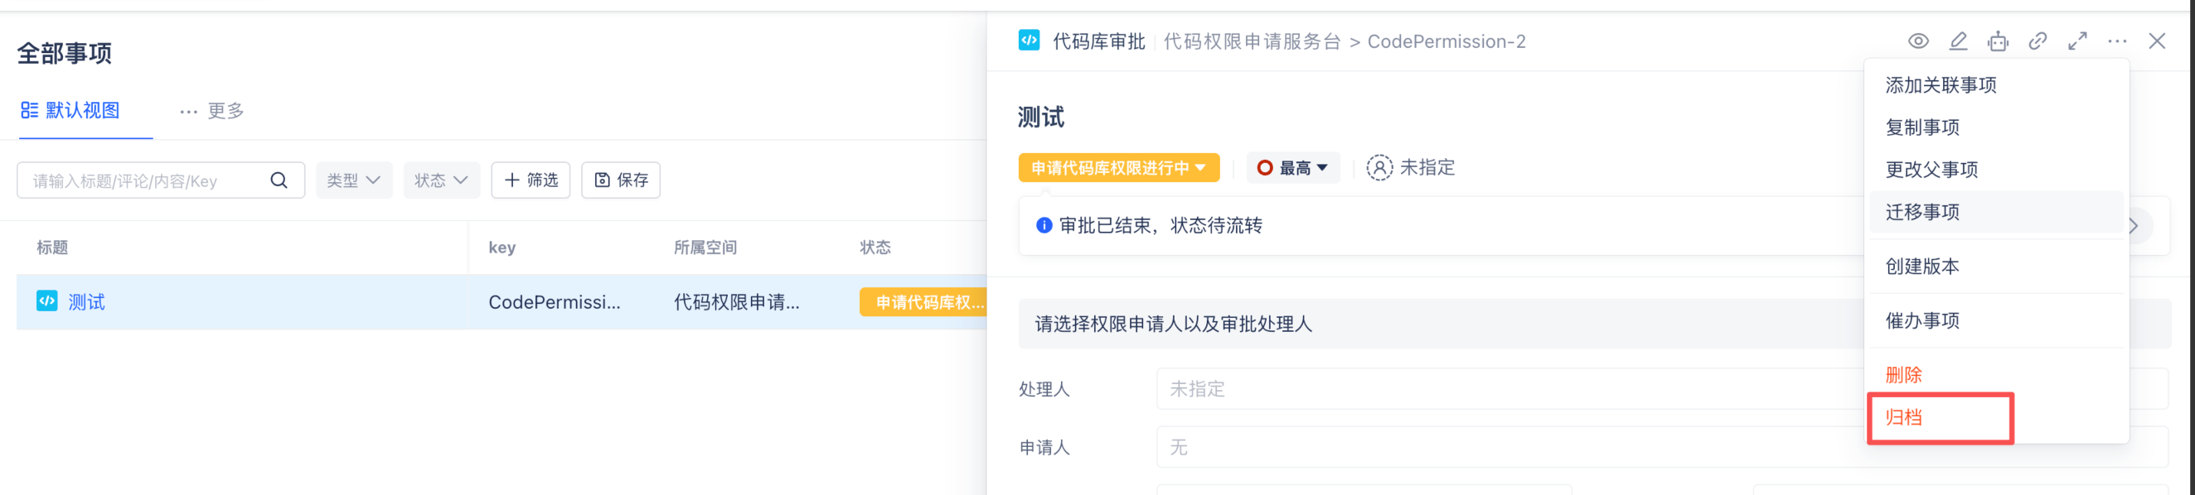This screenshot has width=2195, height=495.
Task: Select 归档 from the menu
Action: pos(1903,417)
